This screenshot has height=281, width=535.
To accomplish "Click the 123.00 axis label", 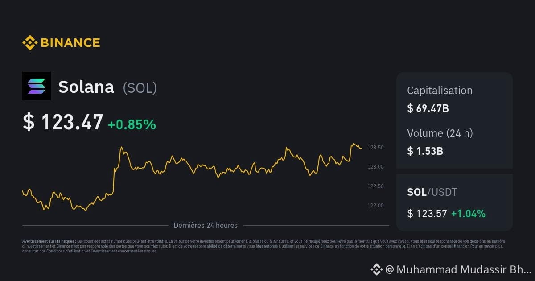I will click(375, 167).
